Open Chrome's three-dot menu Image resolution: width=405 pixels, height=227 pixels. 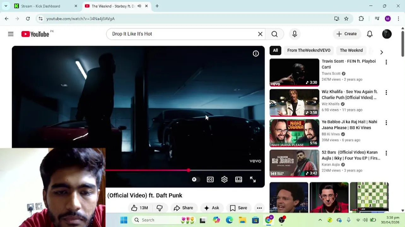click(398, 19)
